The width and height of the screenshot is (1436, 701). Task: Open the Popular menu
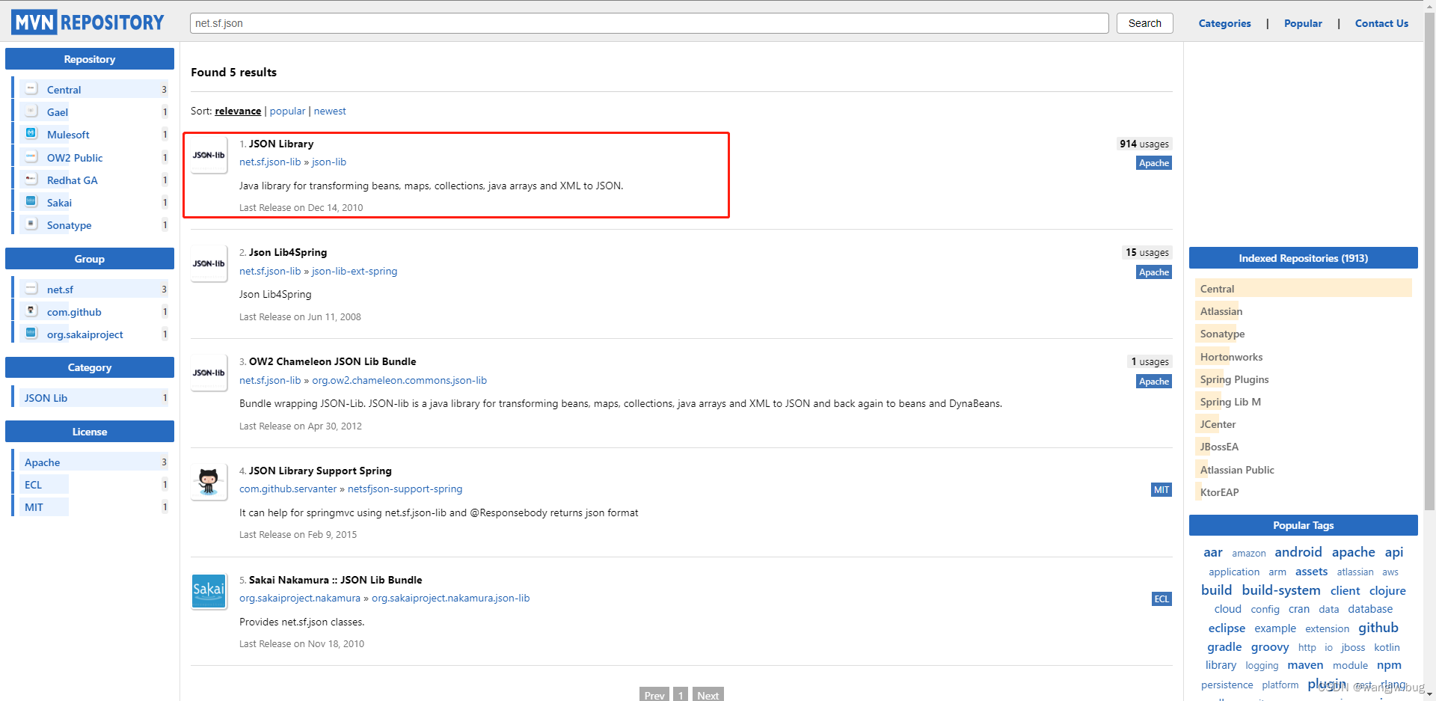pos(1303,22)
